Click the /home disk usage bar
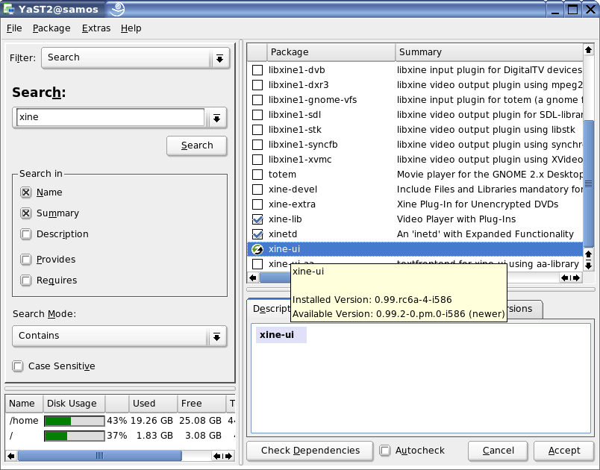 tap(74, 421)
